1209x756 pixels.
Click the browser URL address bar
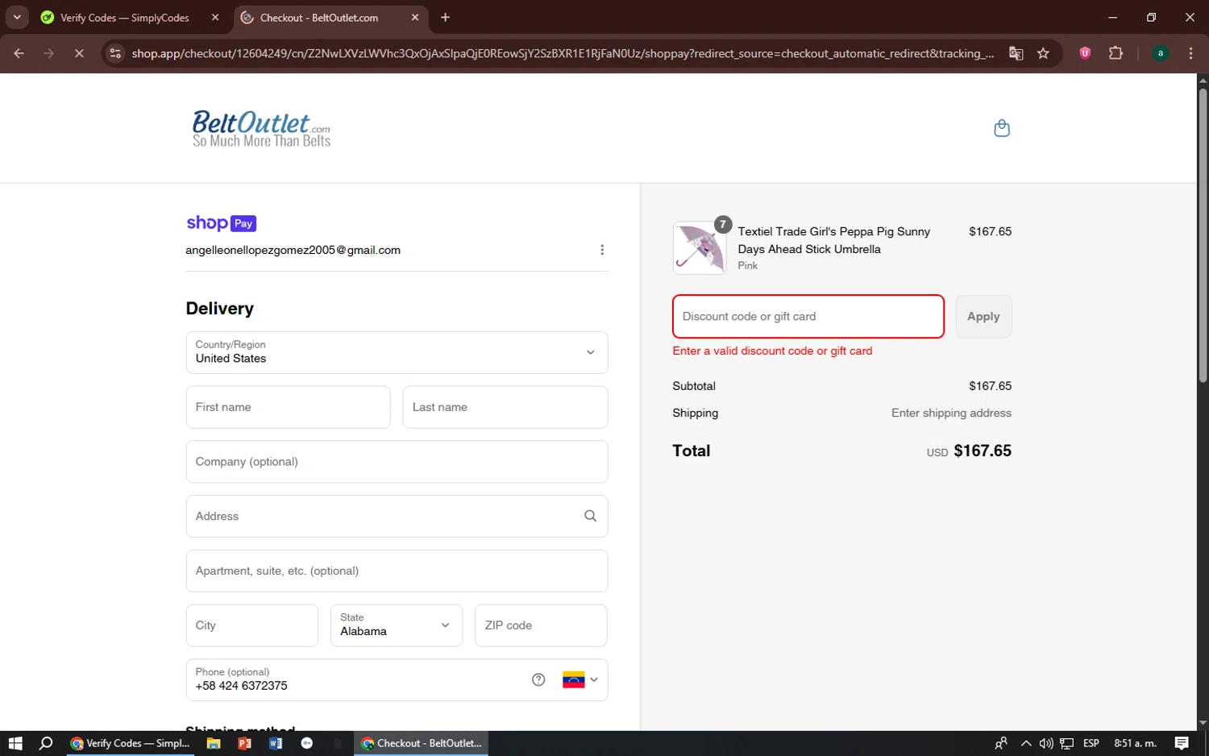pos(562,53)
